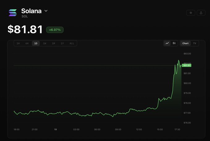Click the $79.00 axis label
Image resolution: width=210 pixels, height=141 pixels.
click(187, 93)
